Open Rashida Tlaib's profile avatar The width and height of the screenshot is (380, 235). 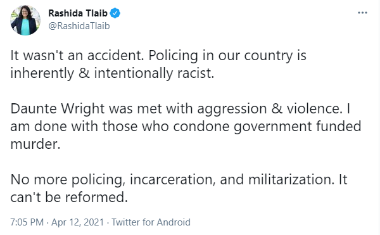(25, 20)
